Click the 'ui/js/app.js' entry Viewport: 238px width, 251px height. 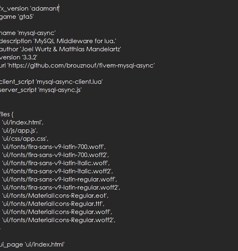(x=20, y=131)
